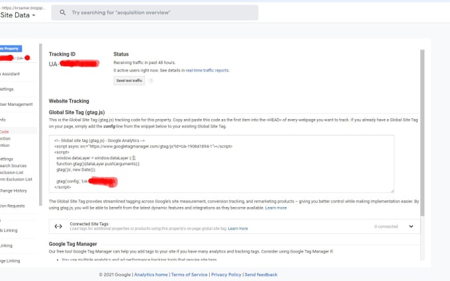This screenshot has height=281, width=450.
Task: Click the Status heading
Action: tap(121, 54)
